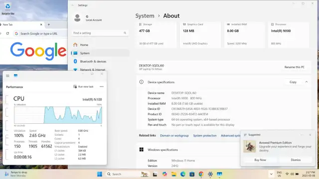Open Google Chrome taskbar icon

201,174
